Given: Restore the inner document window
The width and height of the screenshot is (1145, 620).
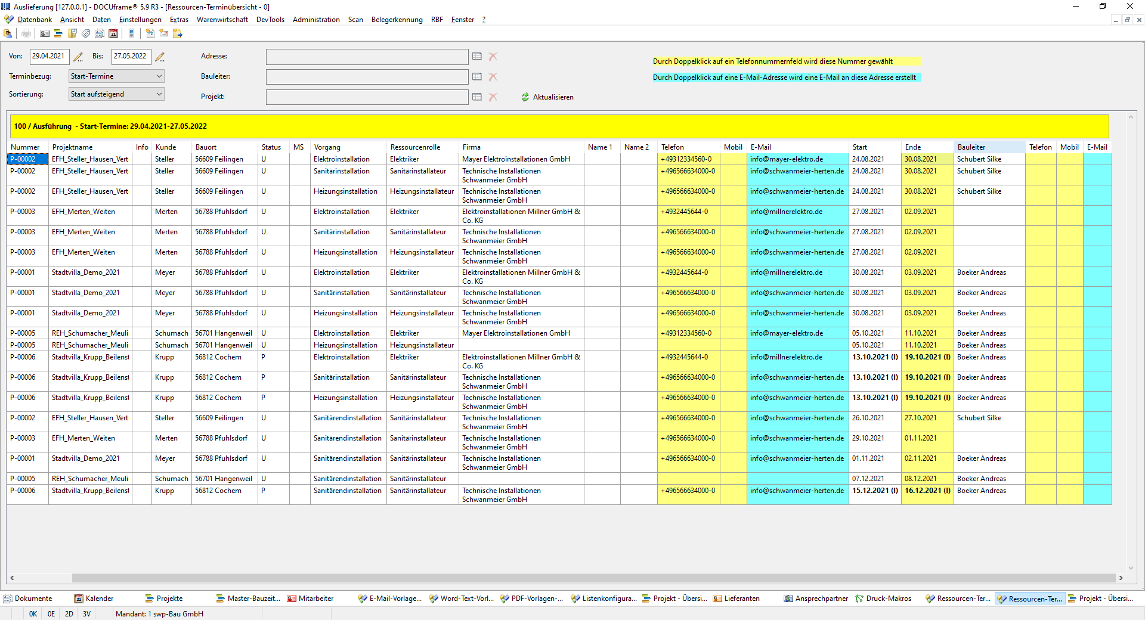Looking at the screenshot, I should pos(1127,20).
